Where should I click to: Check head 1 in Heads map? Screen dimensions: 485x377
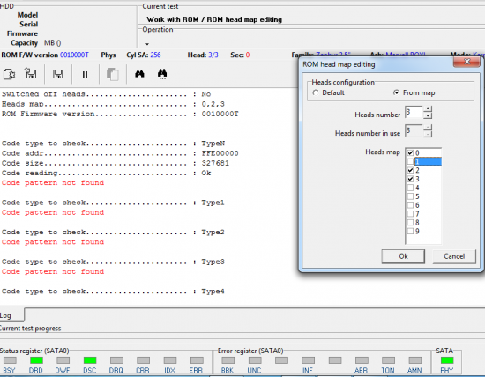410,161
